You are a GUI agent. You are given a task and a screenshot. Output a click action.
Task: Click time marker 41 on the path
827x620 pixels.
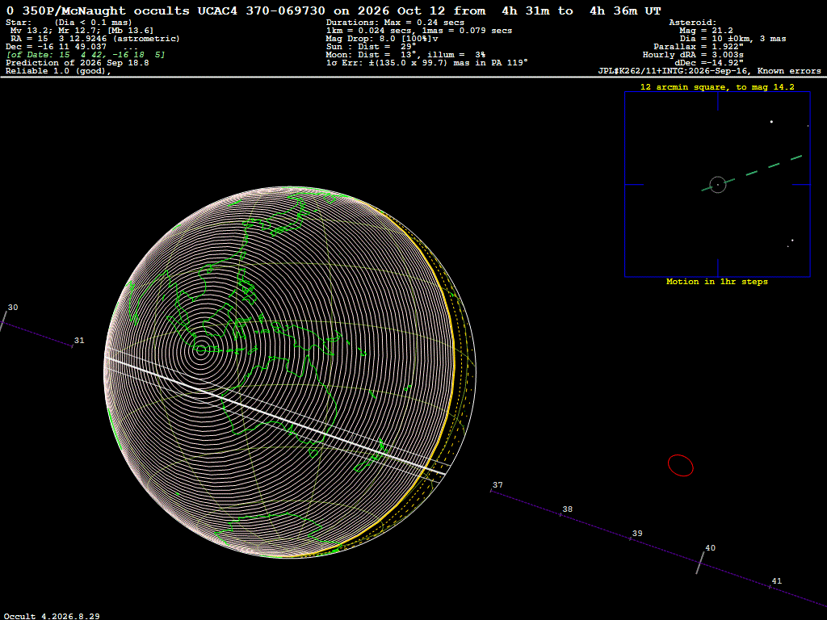tap(776, 581)
